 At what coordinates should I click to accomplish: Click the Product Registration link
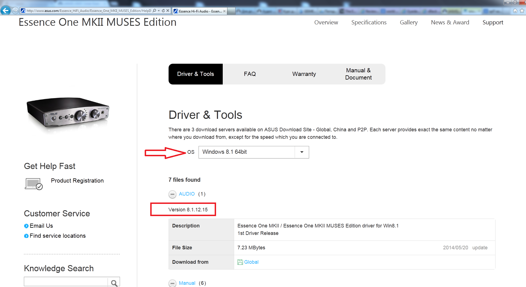[77, 181]
